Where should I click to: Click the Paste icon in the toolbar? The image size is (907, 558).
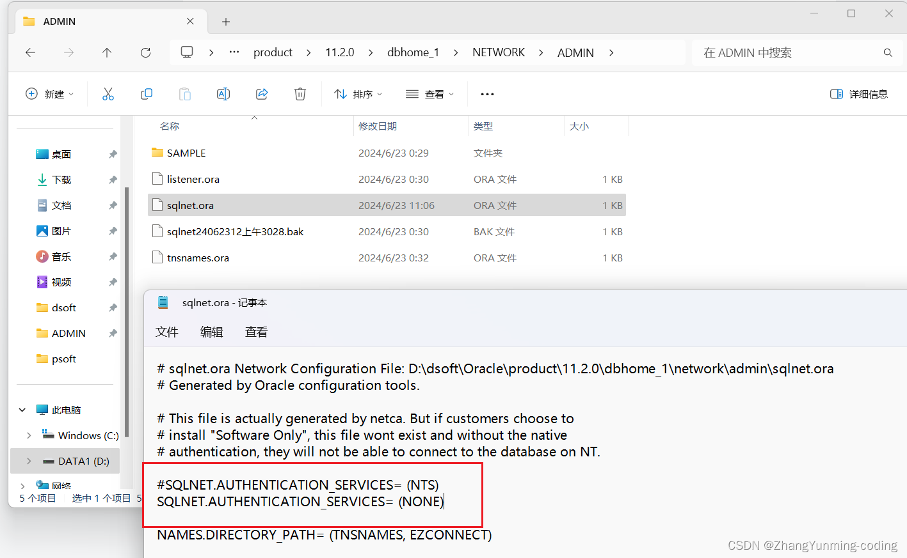click(184, 93)
